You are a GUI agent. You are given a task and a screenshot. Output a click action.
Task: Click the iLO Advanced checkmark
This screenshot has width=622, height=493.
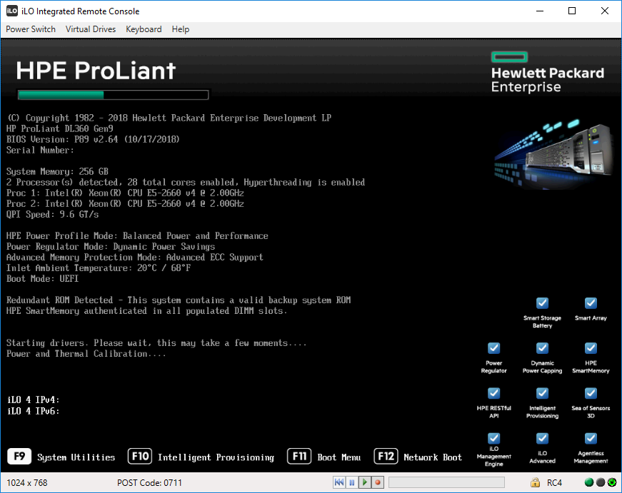(x=542, y=438)
